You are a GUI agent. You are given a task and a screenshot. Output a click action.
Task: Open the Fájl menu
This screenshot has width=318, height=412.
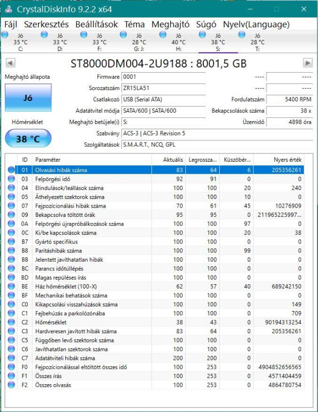pyautogui.click(x=11, y=24)
